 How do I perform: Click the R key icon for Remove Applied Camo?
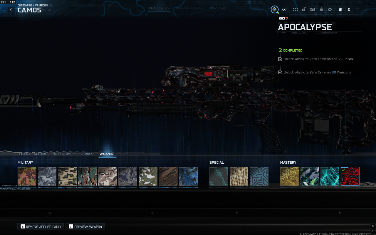(x=23, y=226)
